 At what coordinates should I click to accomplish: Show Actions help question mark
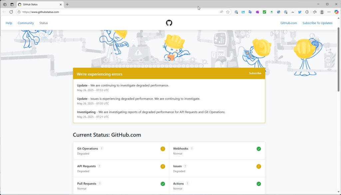187,183
